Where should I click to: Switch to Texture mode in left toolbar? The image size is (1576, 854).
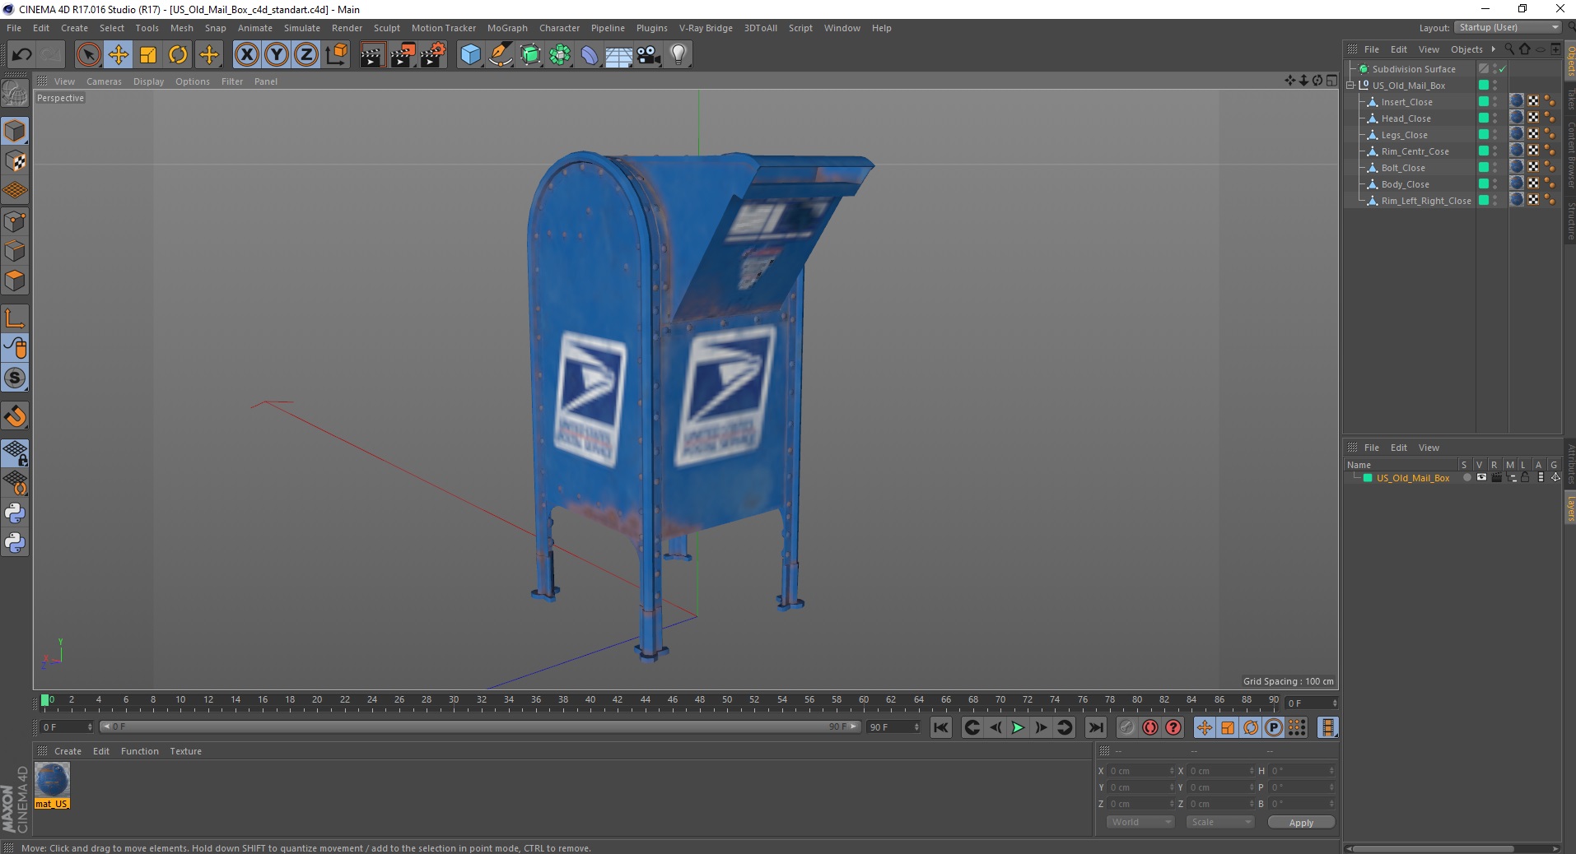[15, 161]
